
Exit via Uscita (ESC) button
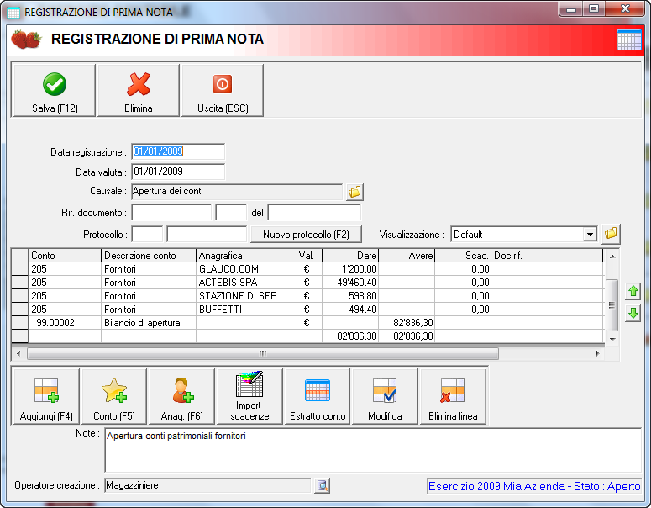click(223, 91)
